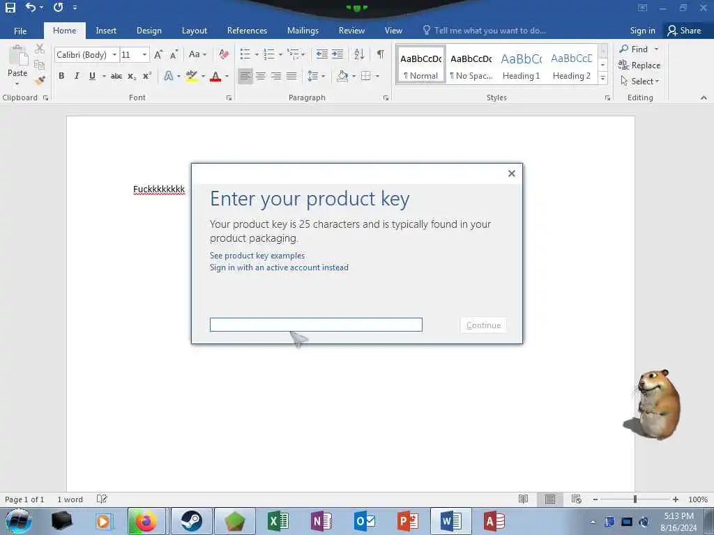Sort text alphabetically A-Z icon
The image size is (714, 535).
point(359,54)
